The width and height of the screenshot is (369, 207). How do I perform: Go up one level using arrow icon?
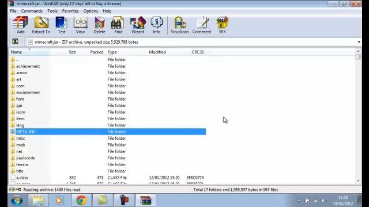coord(15,42)
